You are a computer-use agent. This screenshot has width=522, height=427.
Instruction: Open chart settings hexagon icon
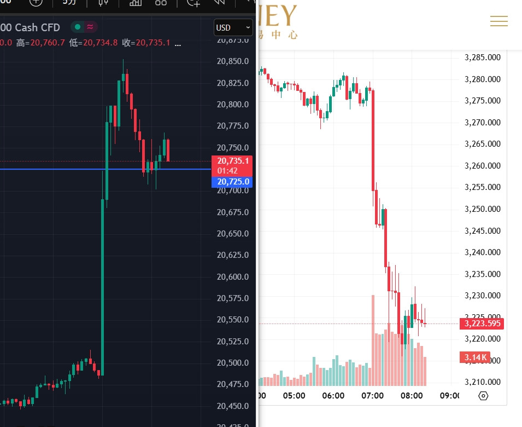483,395
